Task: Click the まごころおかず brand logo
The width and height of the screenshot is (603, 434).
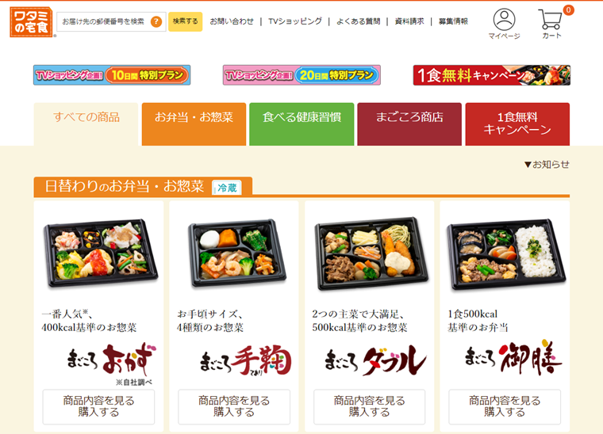Action: pyautogui.click(x=113, y=360)
